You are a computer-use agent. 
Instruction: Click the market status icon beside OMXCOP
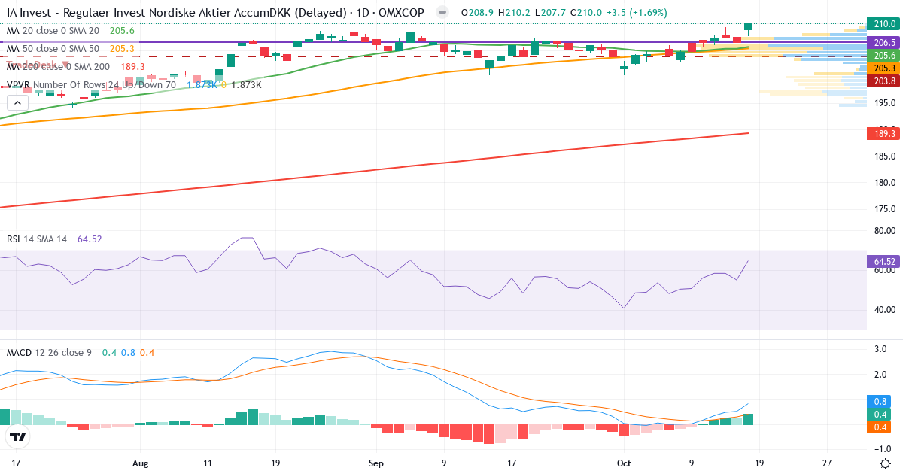point(442,13)
